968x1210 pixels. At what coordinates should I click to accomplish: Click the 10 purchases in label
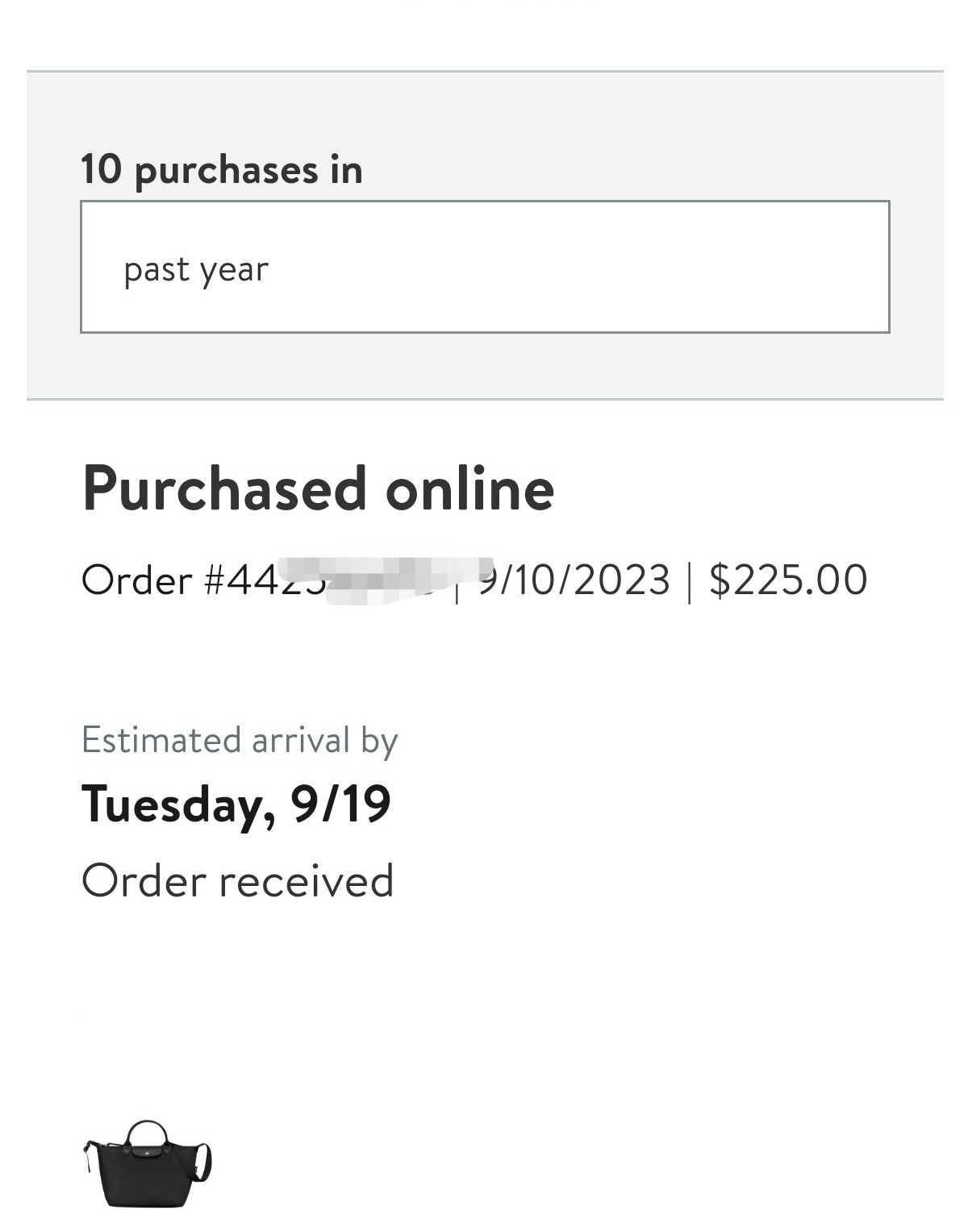(222, 170)
